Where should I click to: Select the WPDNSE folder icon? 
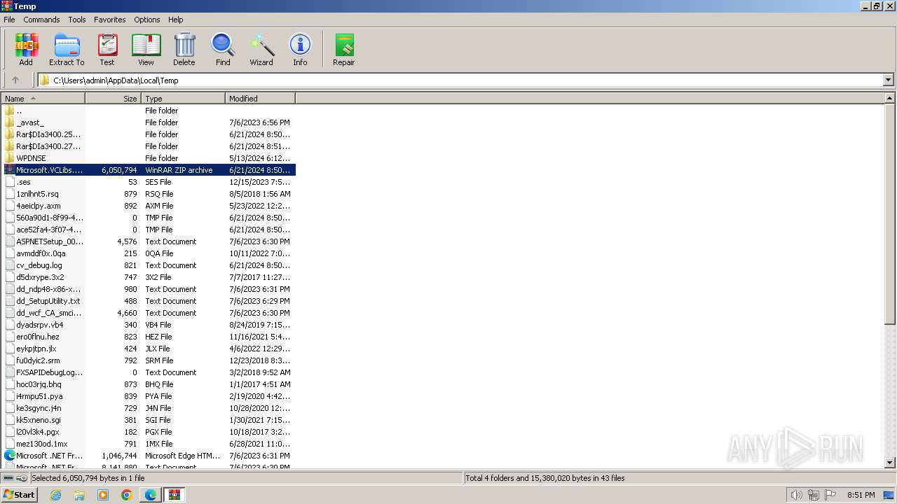tap(9, 158)
